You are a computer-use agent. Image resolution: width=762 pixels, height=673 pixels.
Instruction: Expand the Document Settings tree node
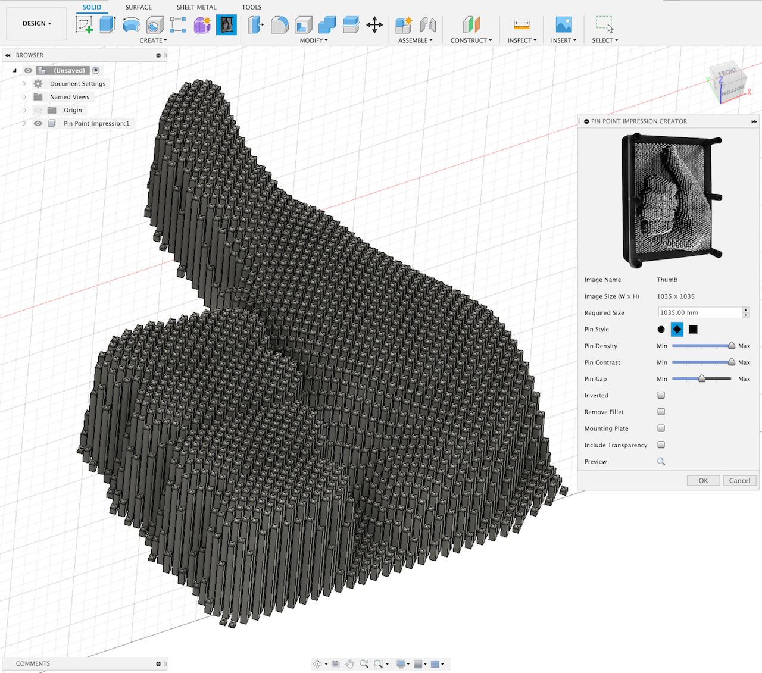[x=24, y=84]
